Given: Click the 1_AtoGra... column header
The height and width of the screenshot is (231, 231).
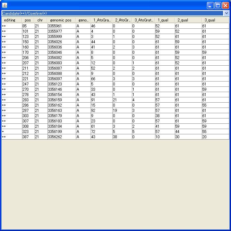Looking at the screenshot, I should point(102,20).
